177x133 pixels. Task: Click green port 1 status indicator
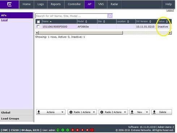(63, 130)
